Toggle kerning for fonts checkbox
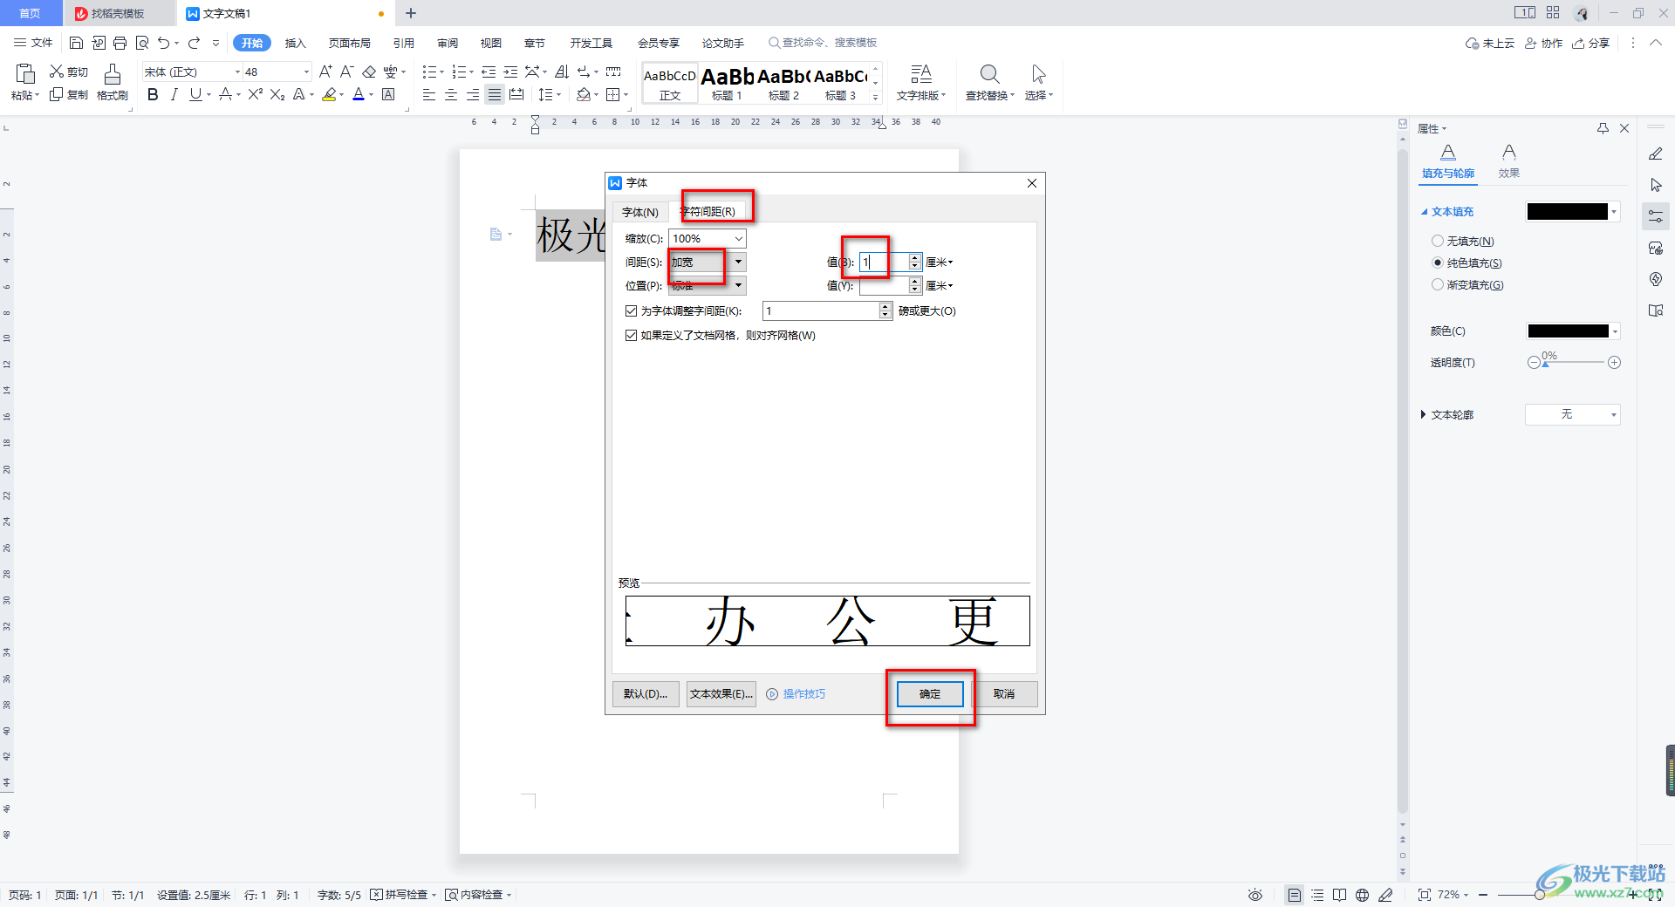This screenshot has width=1675, height=907. (631, 310)
